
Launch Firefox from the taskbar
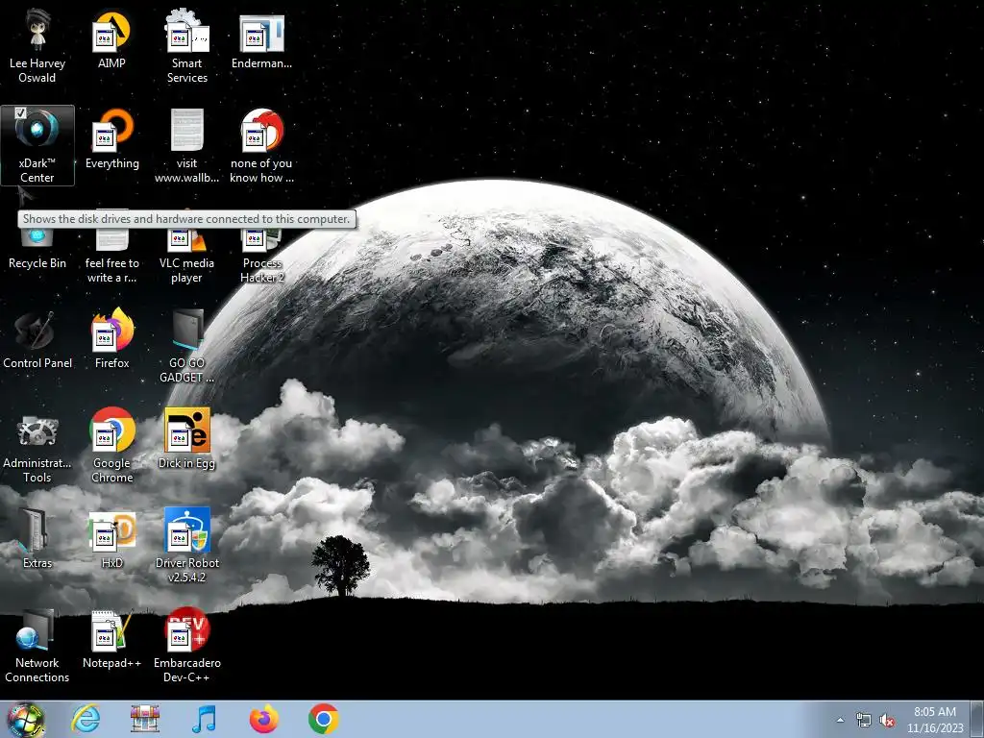coord(264,719)
